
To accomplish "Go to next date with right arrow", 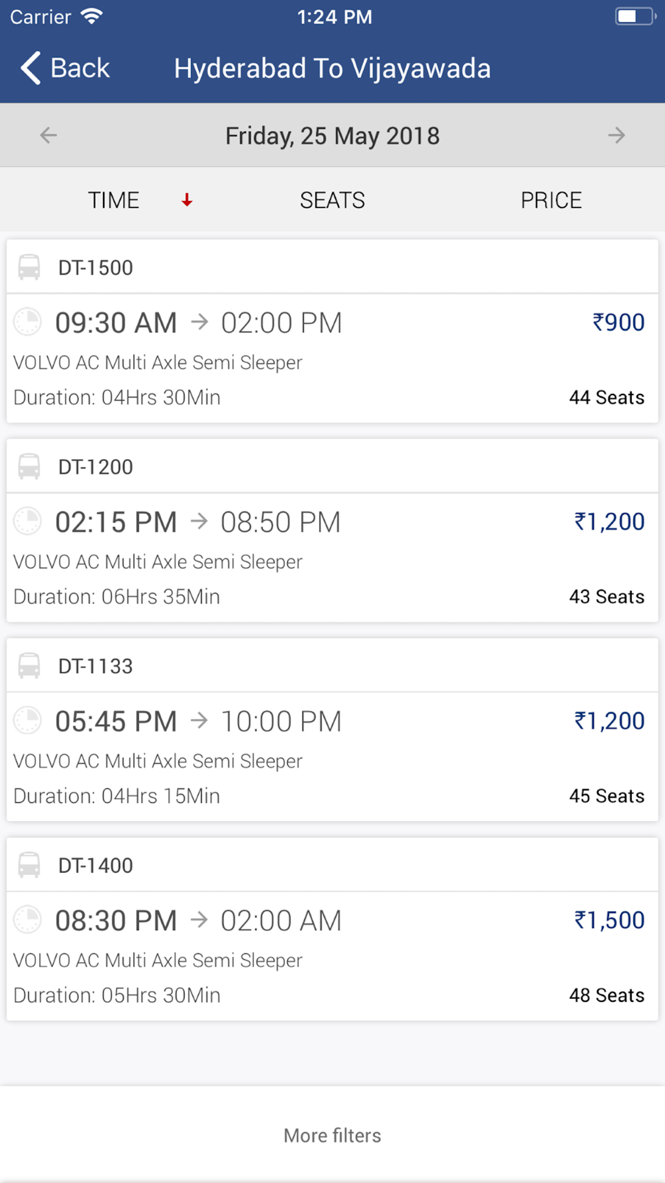I will click(x=616, y=135).
